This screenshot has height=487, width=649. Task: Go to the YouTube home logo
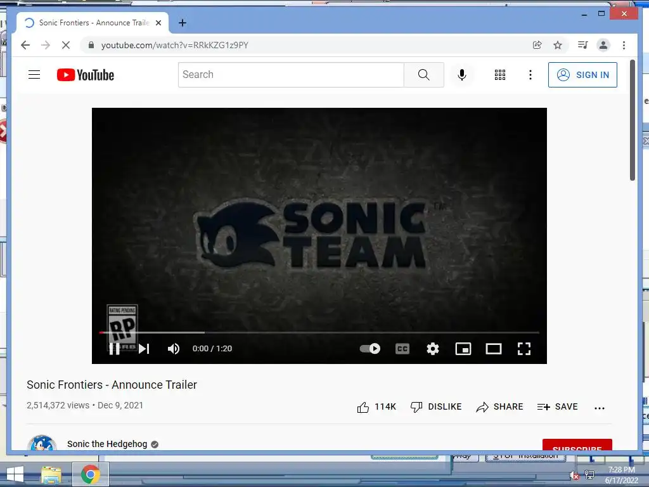point(86,75)
